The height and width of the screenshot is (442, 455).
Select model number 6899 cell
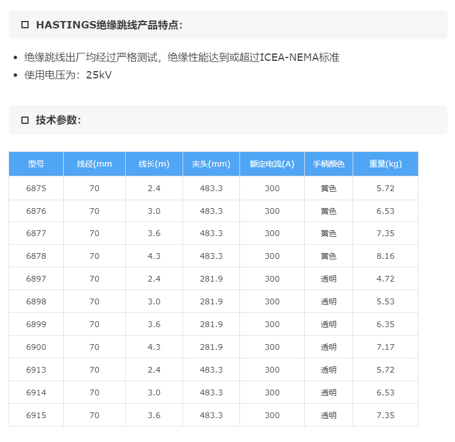click(36, 324)
